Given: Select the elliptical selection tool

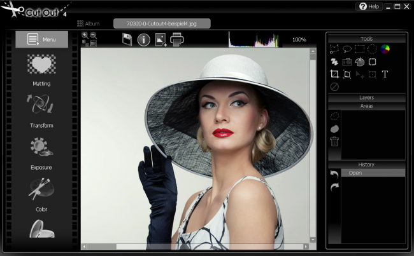Looking at the screenshot, I should 372,49.
